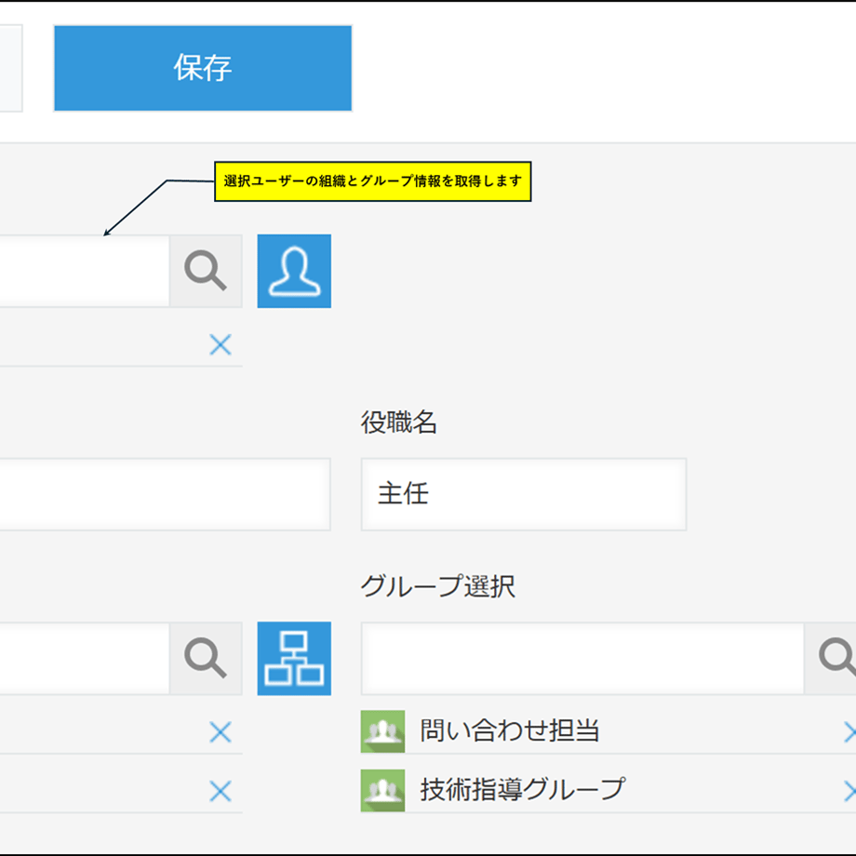Click 技術指導グループ group avatar icon
The width and height of the screenshot is (856, 856).
[x=382, y=791]
